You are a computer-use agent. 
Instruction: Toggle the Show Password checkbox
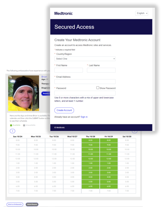[x=98, y=88]
